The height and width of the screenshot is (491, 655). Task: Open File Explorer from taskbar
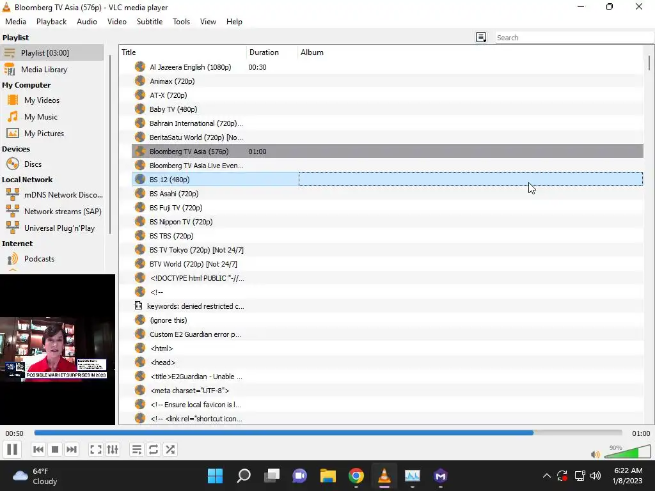[328, 476]
